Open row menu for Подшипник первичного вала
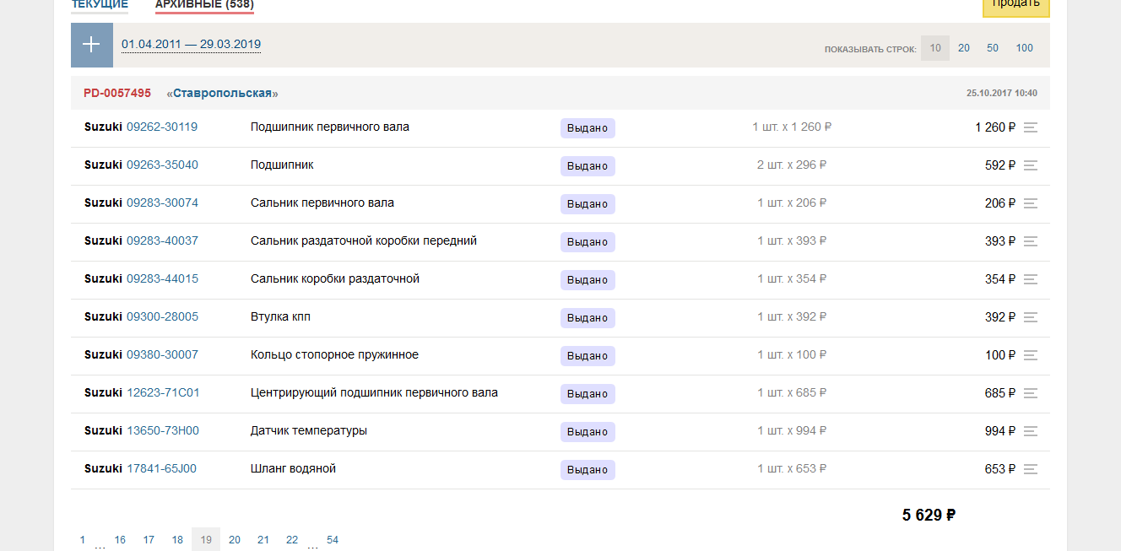Viewport: 1121px width, 551px height. [1030, 127]
